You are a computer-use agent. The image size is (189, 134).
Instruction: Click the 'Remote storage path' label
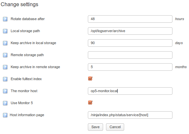(x=27, y=55)
